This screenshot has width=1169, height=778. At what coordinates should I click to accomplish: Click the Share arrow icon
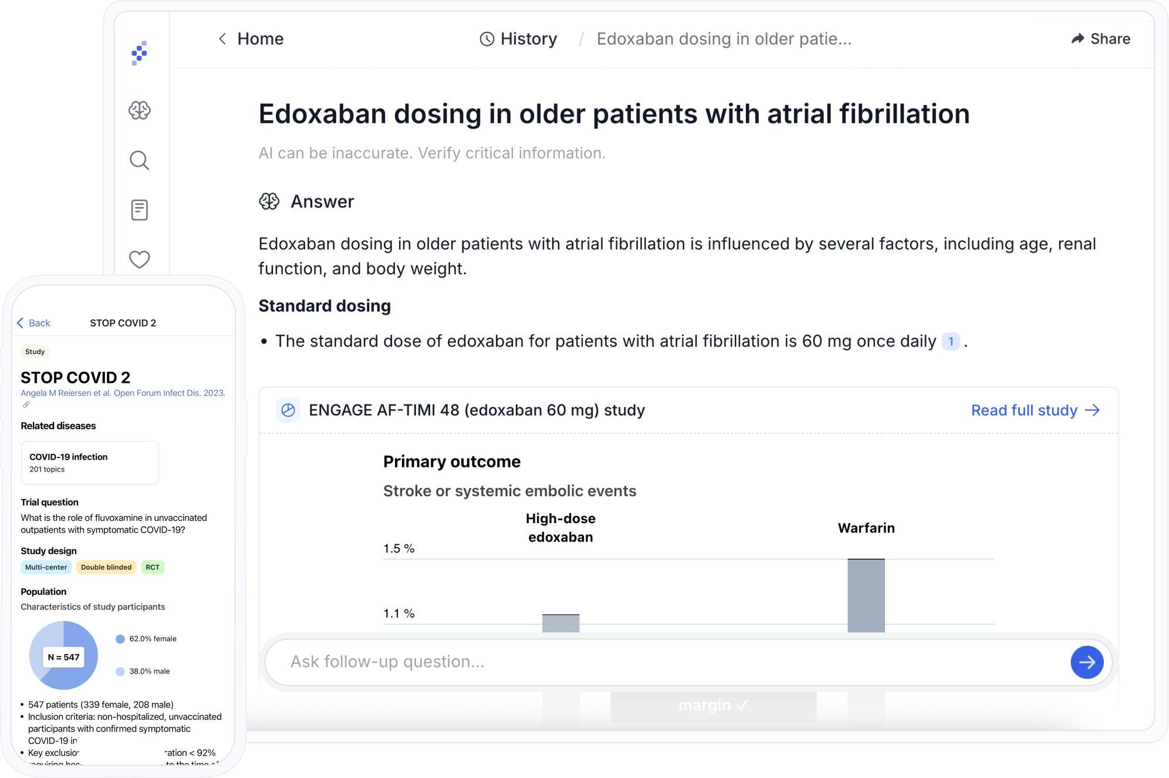[x=1077, y=39]
